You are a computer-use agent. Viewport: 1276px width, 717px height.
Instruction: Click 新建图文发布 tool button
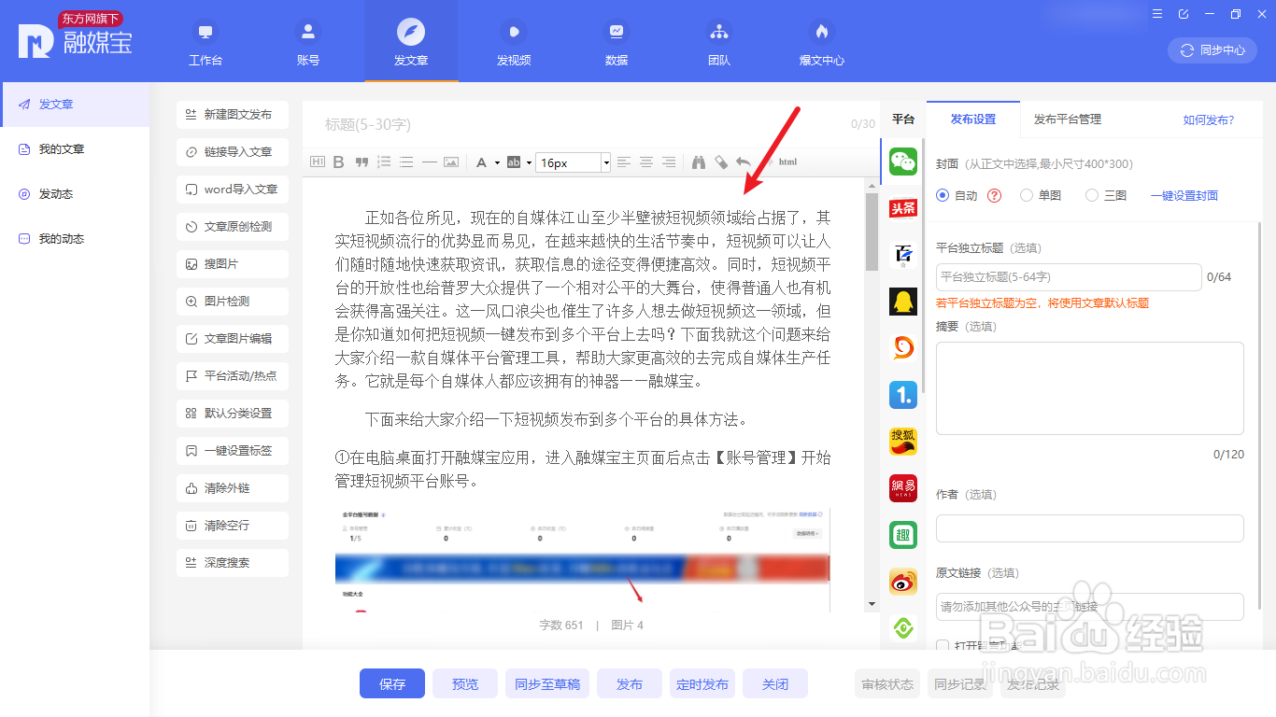pyautogui.click(x=233, y=114)
